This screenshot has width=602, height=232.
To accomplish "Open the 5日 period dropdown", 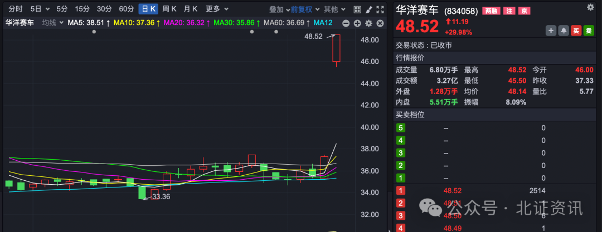I will point(40,9).
